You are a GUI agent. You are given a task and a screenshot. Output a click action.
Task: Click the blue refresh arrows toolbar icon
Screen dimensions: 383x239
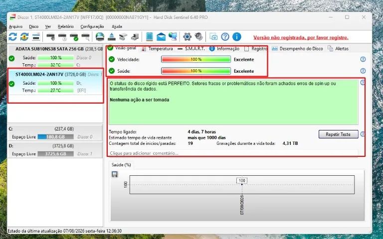pyautogui.click(x=12, y=37)
